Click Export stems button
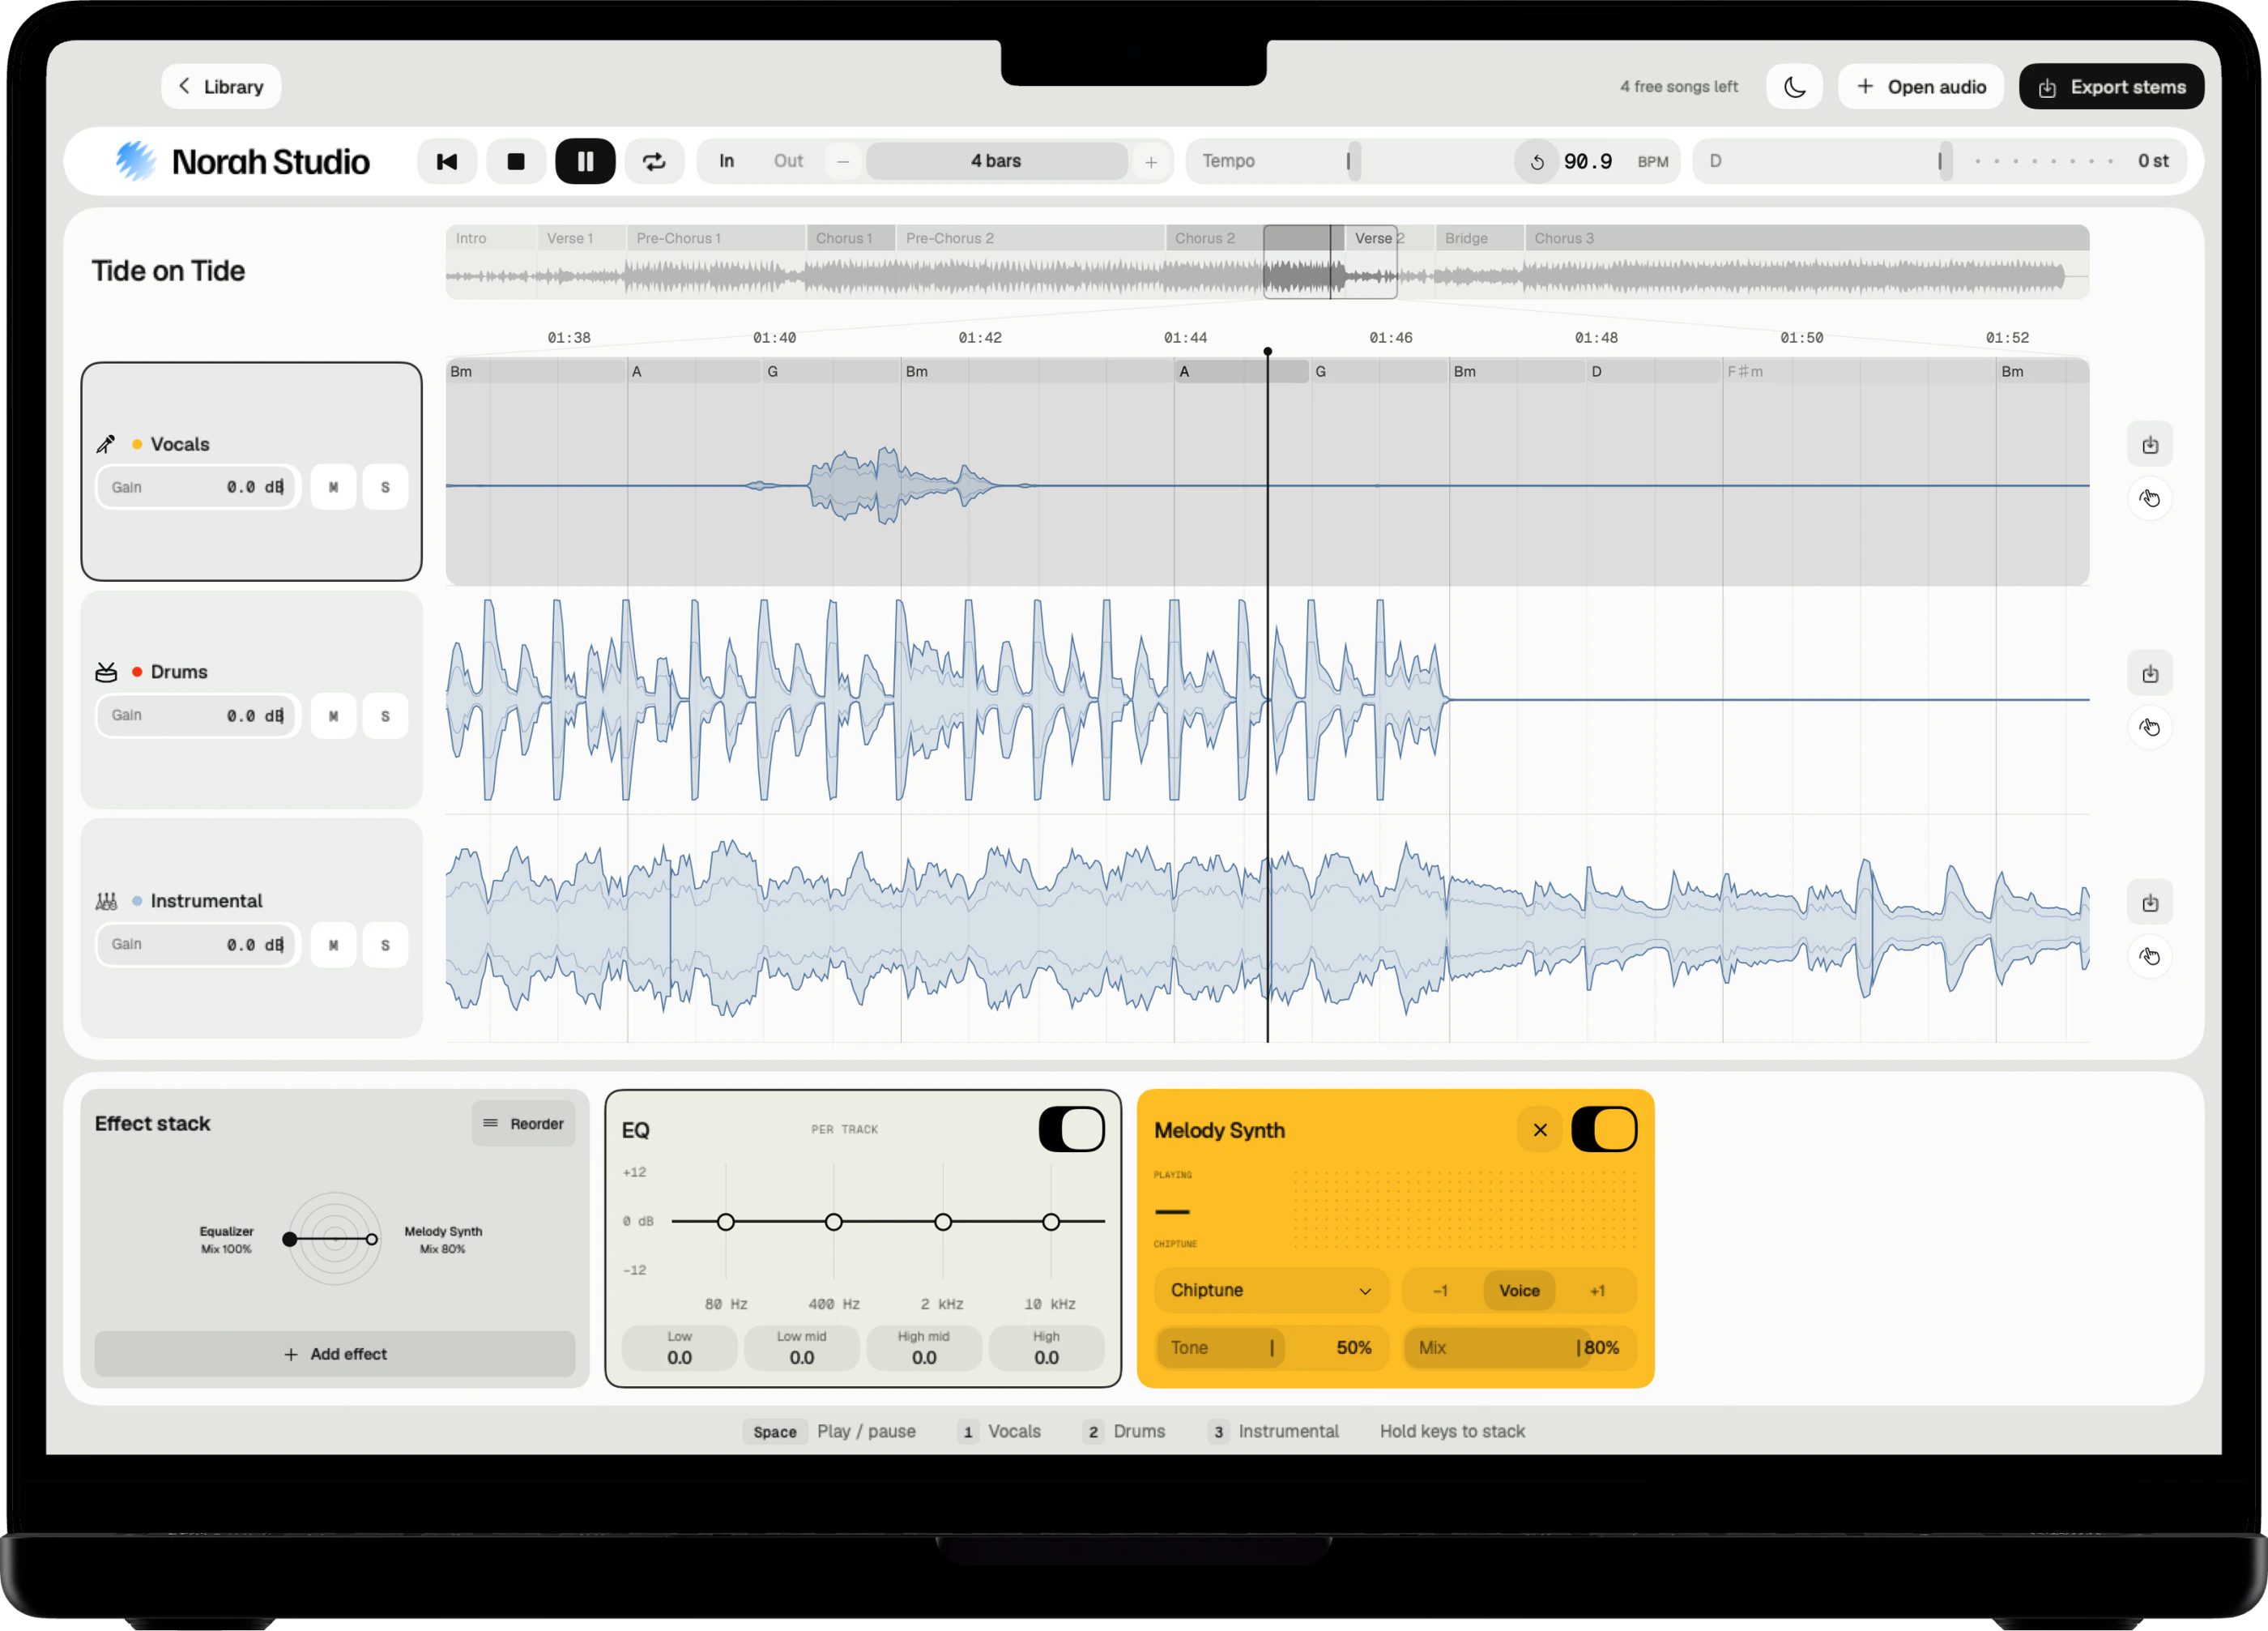The width and height of the screenshot is (2268, 1631). [2111, 87]
